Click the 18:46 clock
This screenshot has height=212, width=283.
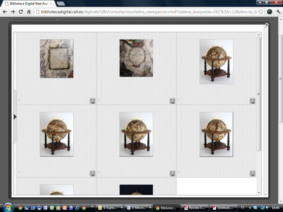[x=275, y=207]
